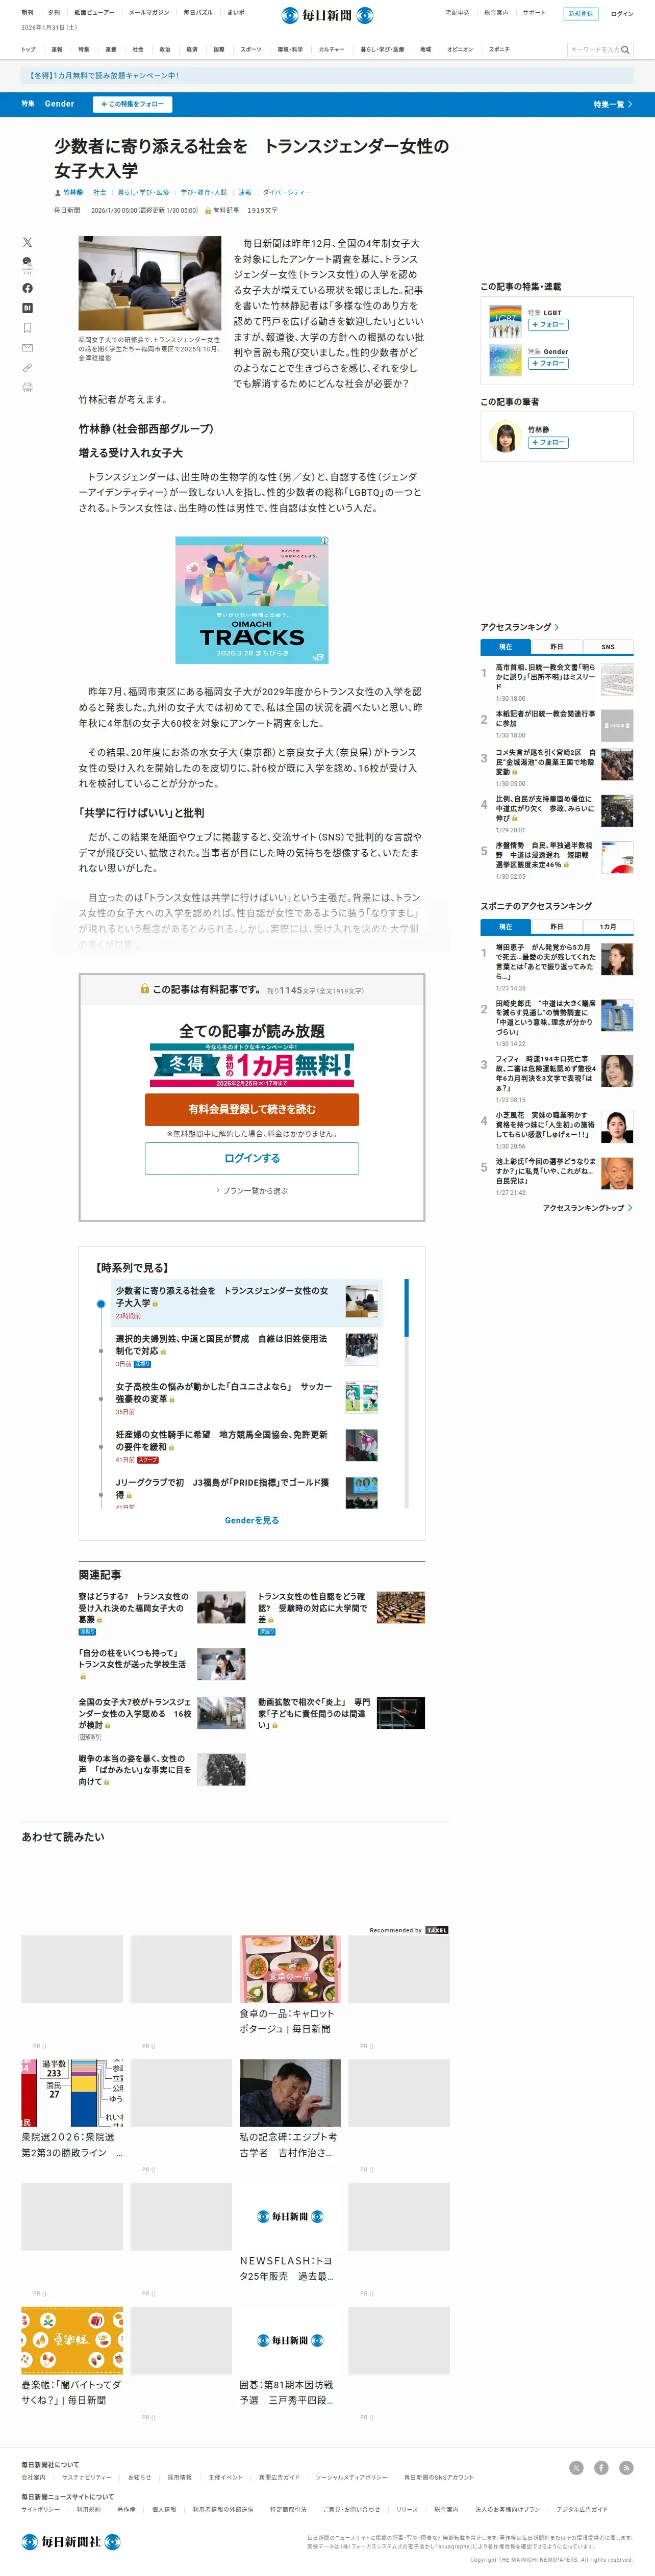Open OIMACHI TRACKS advertisement image

point(252,600)
